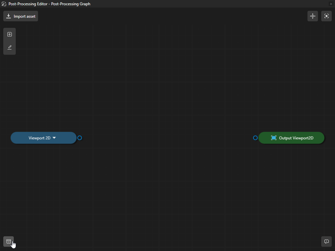Click Post-Processing Editor in the title bar
Screen dimensions: 335x251
[x=28, y=4]
